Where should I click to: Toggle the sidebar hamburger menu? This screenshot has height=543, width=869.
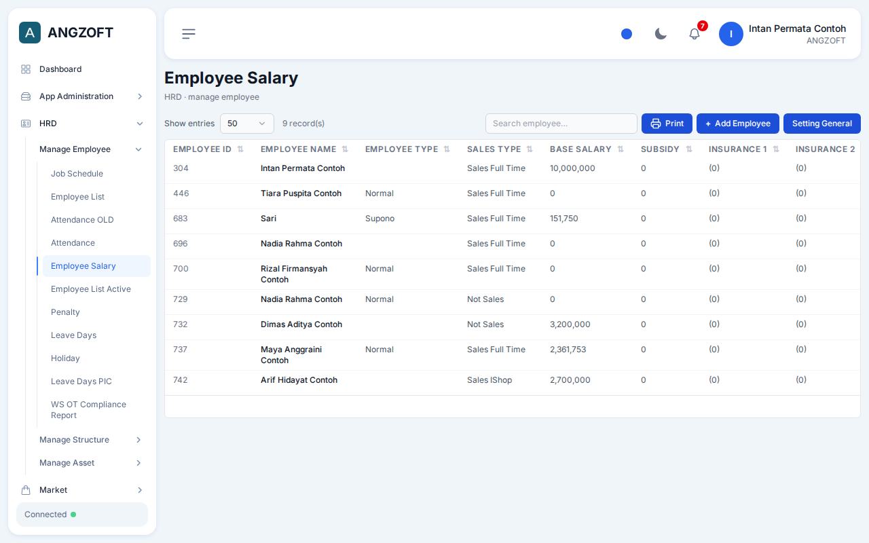tap(189, 34)
